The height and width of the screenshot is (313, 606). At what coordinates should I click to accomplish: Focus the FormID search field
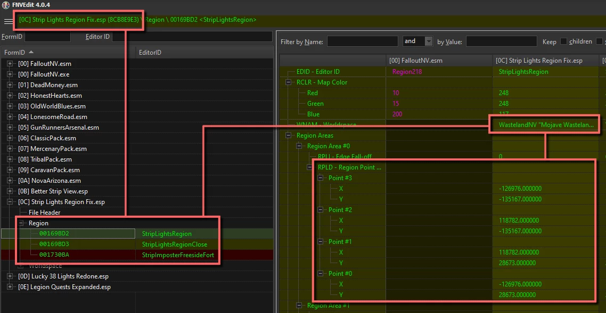point(47,37)
